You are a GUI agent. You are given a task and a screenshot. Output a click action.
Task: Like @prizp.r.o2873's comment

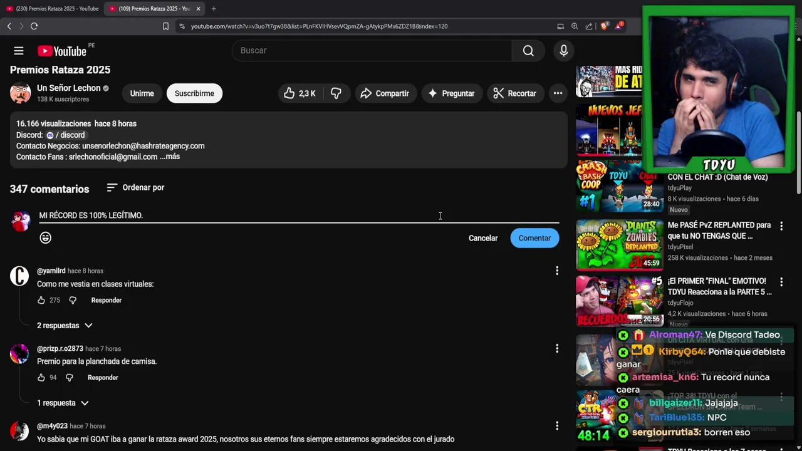coord(41,378)
